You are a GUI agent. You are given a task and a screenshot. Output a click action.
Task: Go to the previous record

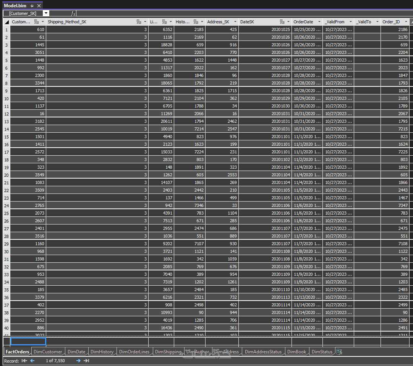click(32, 361)
